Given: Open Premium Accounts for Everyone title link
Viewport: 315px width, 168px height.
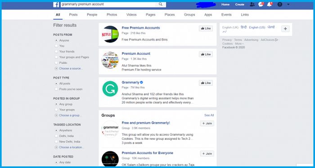Looking at the screenshot, I should click(x=147, y=153).
